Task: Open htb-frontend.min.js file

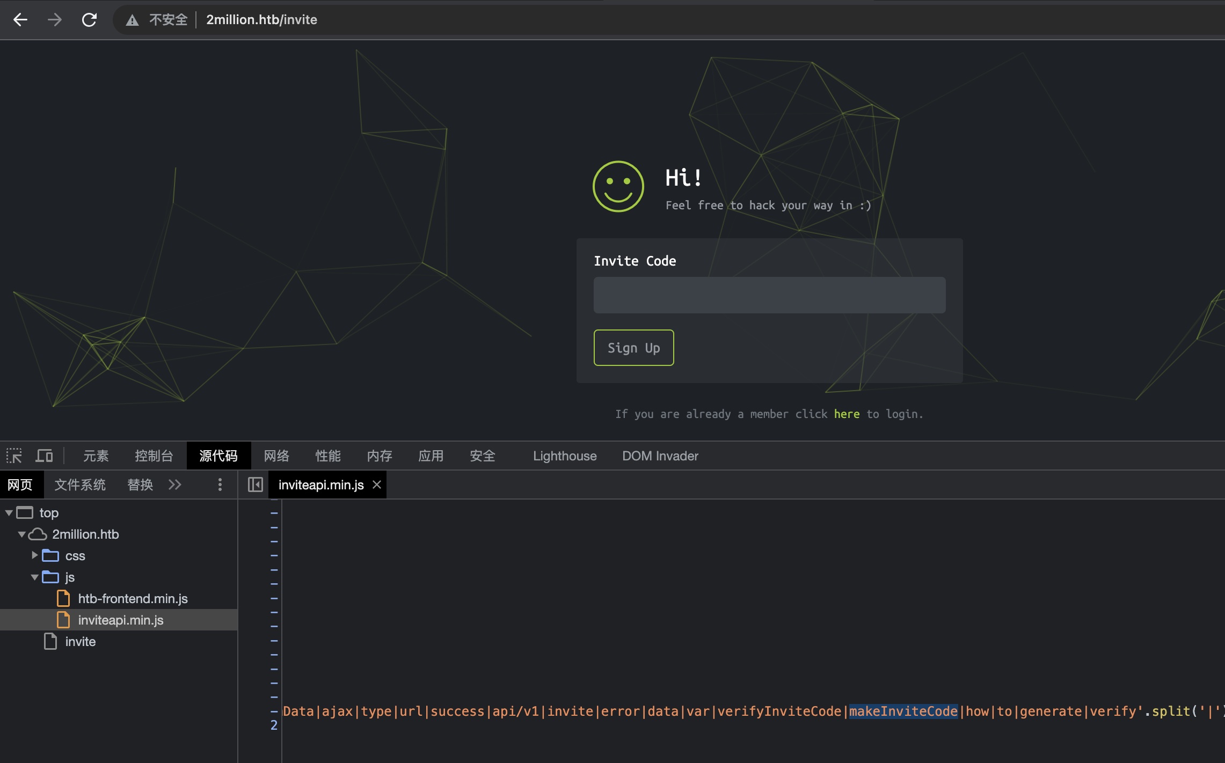Action: pos(133,599)
